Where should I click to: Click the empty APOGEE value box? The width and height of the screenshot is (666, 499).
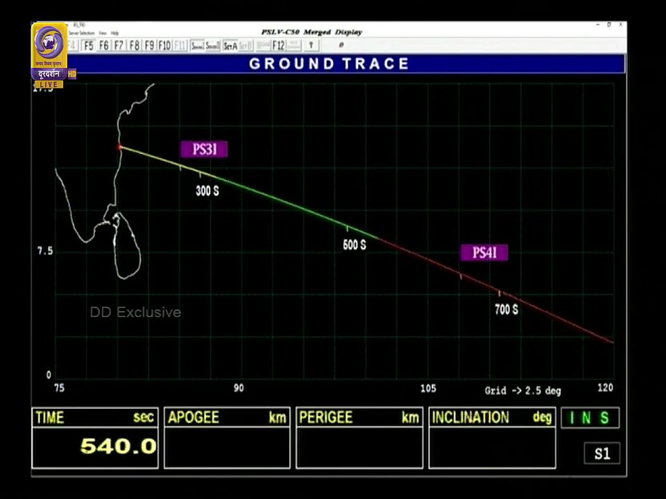(227, 447)
